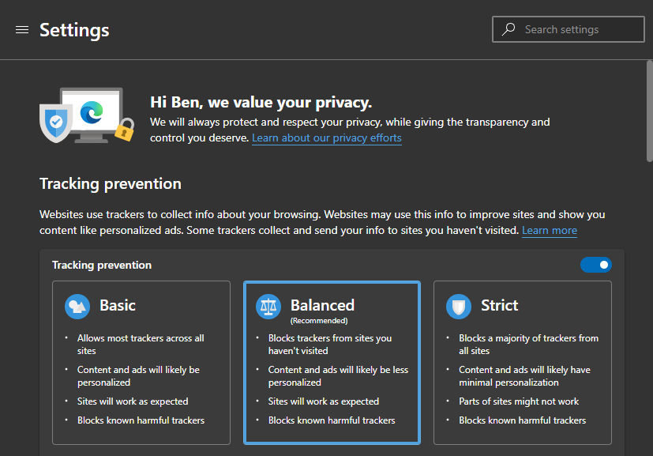653x456 pixels.
Task: Click 'Content and ads will likely have minimal personalization'
Action: click(525, 376)
